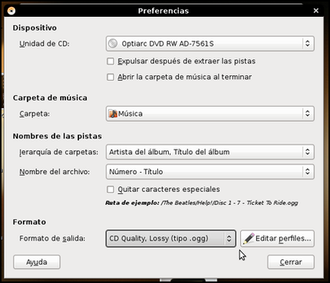Click the Nombre del archivo label
This screenshot has height=283, width=330.
[54, 172]
